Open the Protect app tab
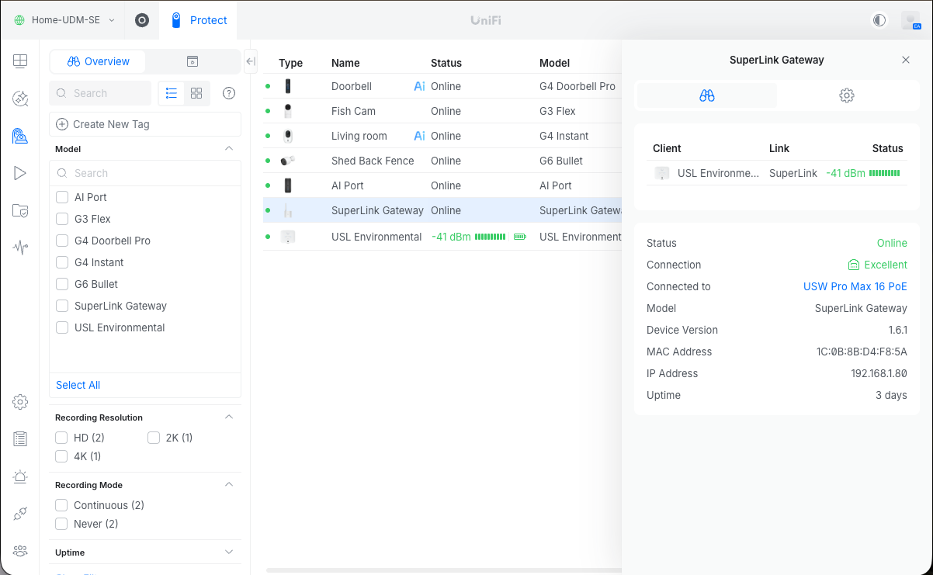933x575 pixels. 199,20
